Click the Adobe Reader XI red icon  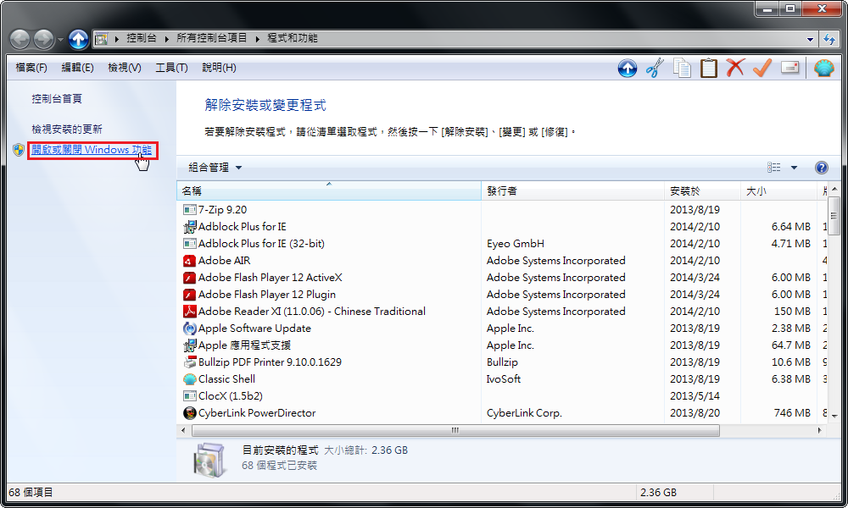189,312
